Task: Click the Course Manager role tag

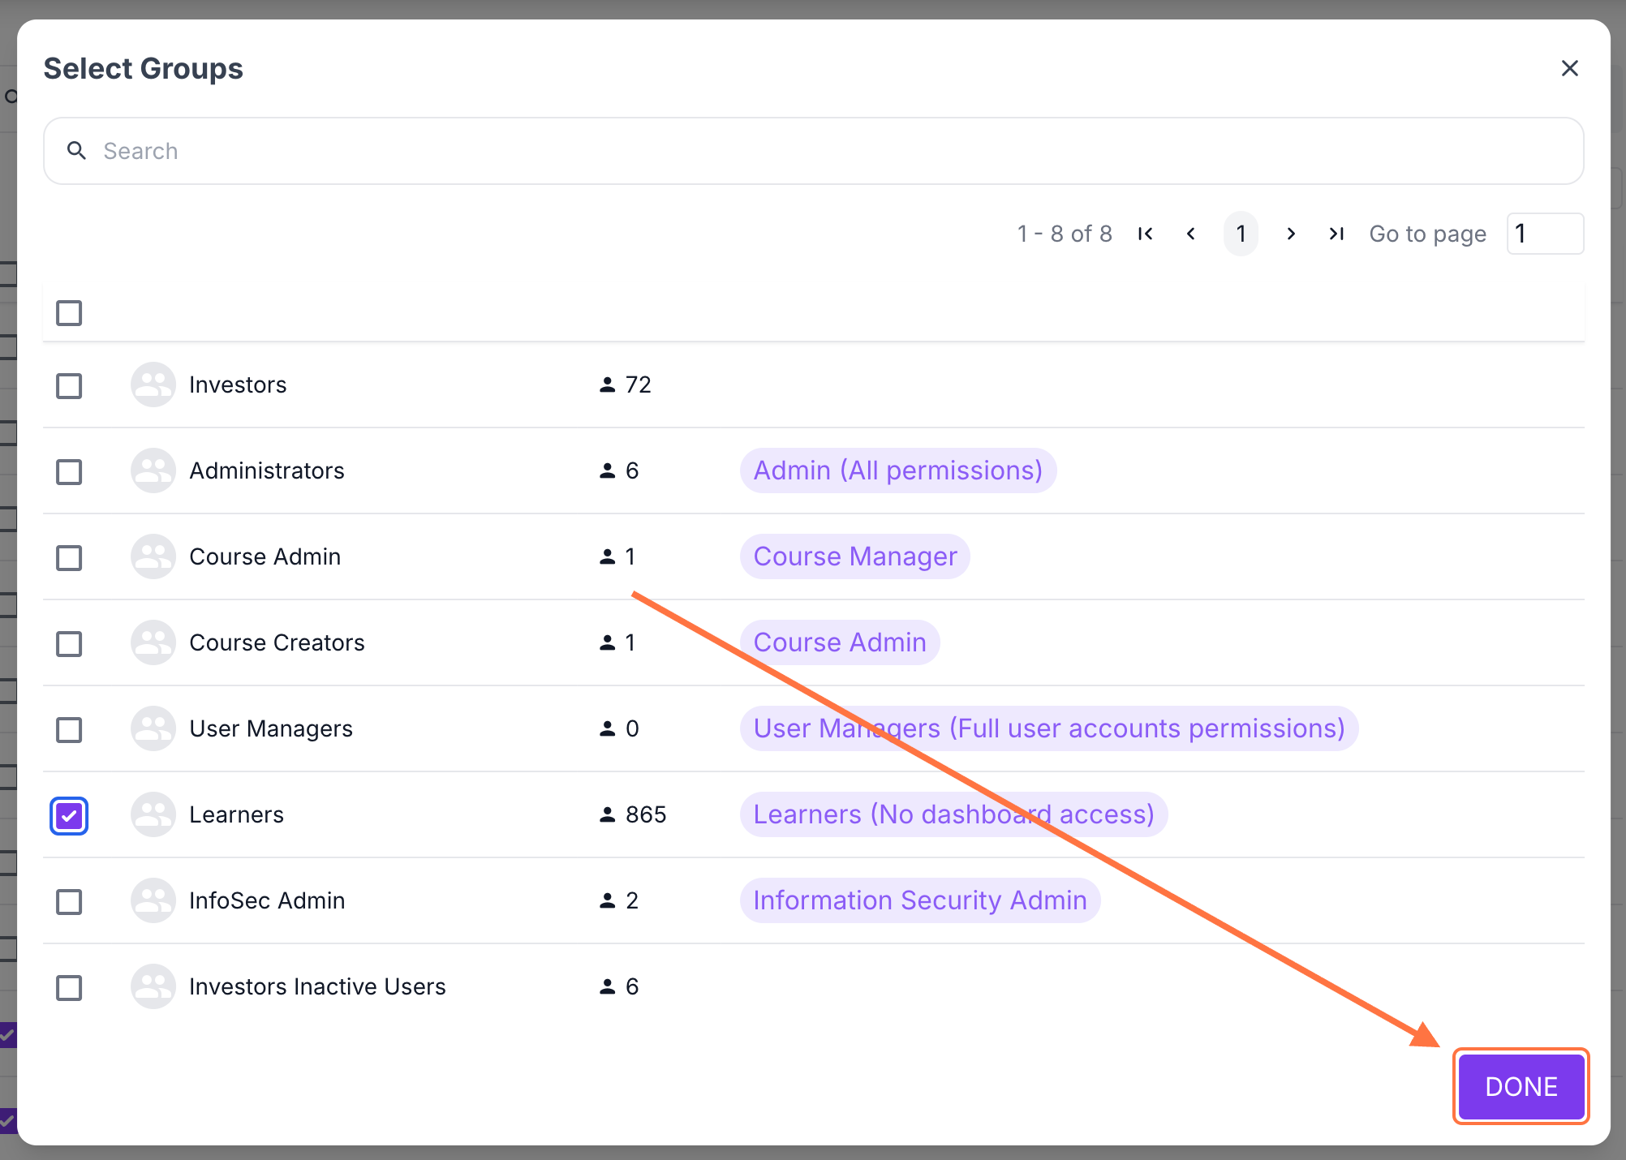Action: point(854,556)
